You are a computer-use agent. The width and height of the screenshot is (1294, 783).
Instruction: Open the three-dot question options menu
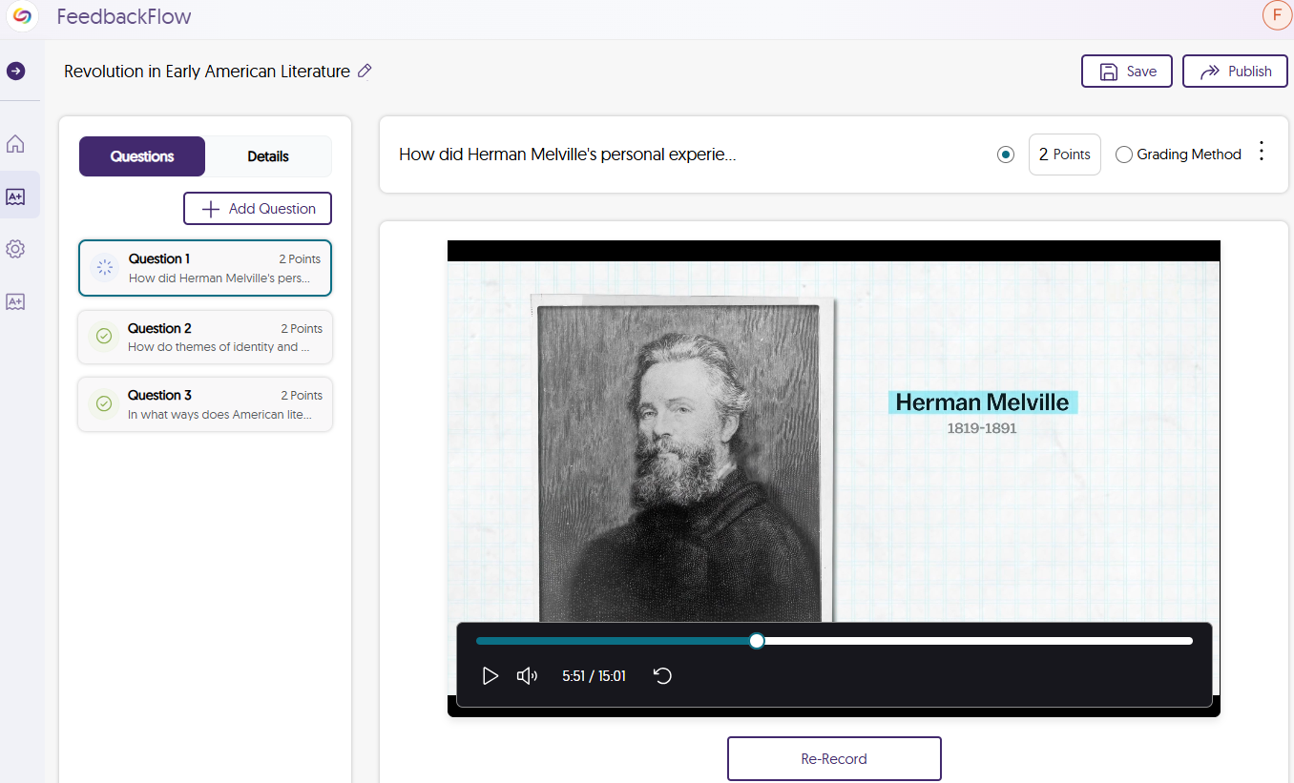coord(1262,152)
